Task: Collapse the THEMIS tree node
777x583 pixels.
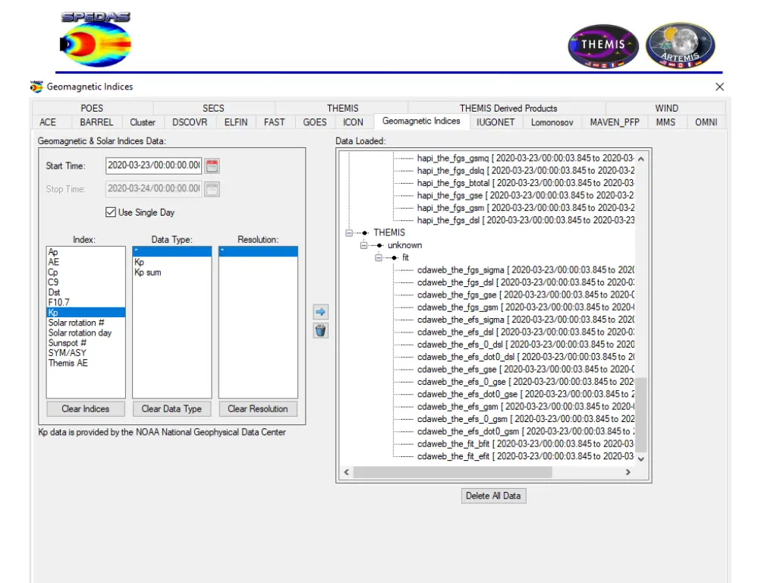Action: pos(349,232)
